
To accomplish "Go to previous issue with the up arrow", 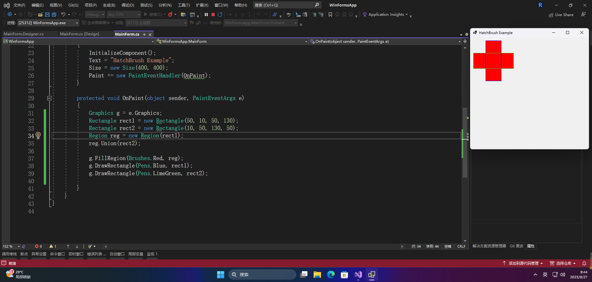I will (x=68, y=246).
